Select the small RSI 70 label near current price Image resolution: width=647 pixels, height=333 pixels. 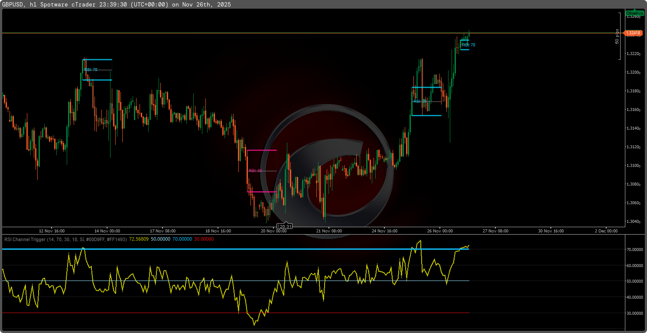click(469, 44)
